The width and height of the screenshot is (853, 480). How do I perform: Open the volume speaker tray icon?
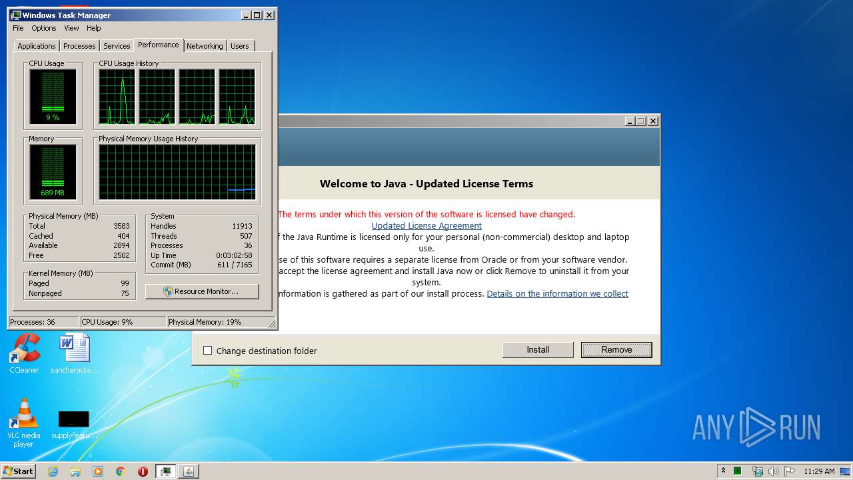pos(774,471)
